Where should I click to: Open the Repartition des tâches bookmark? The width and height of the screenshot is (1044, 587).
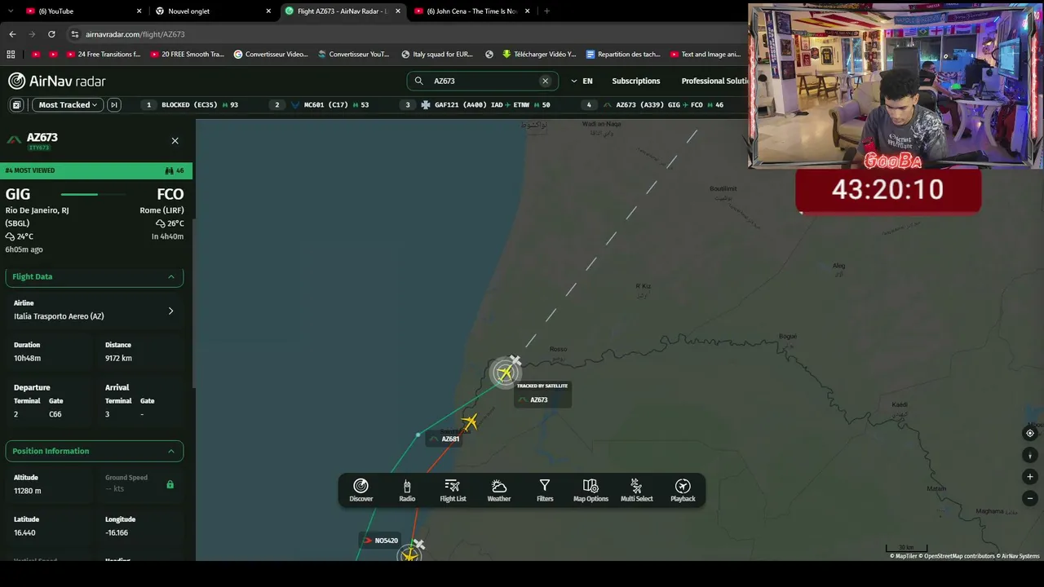(623, 55)
